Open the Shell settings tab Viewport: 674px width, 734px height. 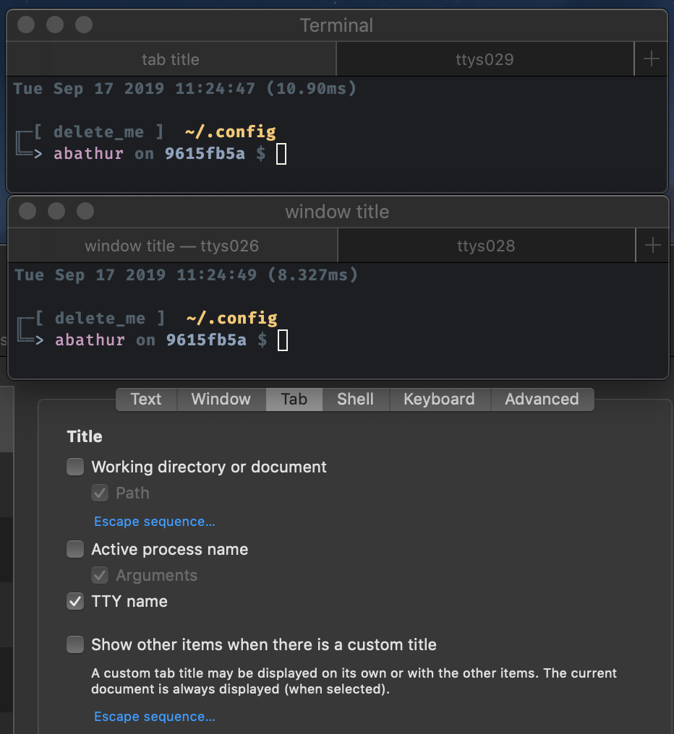355,399
